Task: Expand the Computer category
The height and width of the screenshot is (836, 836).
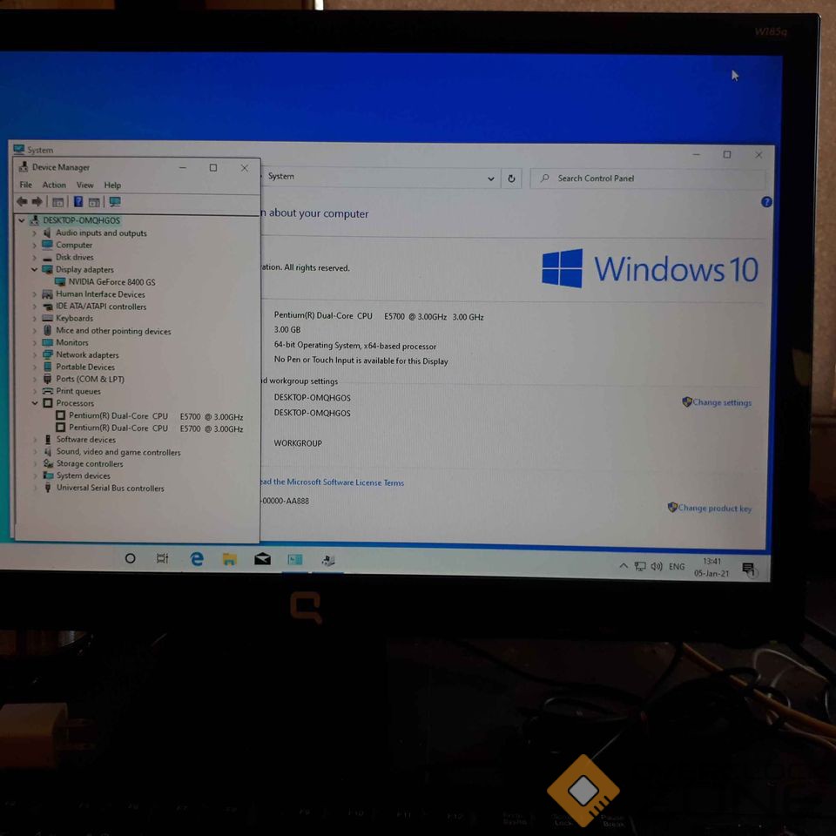Action: [x=34, y=246]
